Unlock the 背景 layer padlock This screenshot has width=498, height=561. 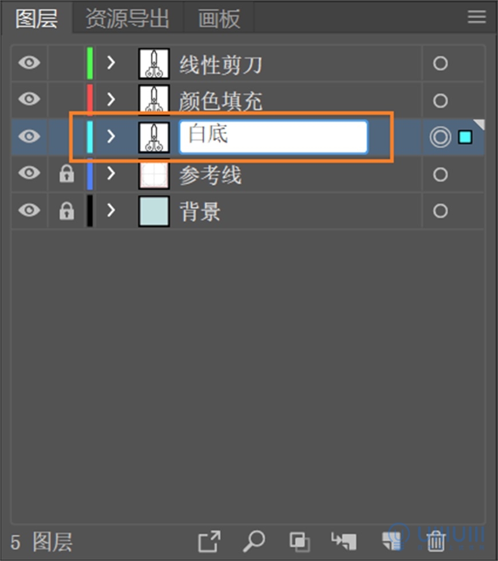66,211
